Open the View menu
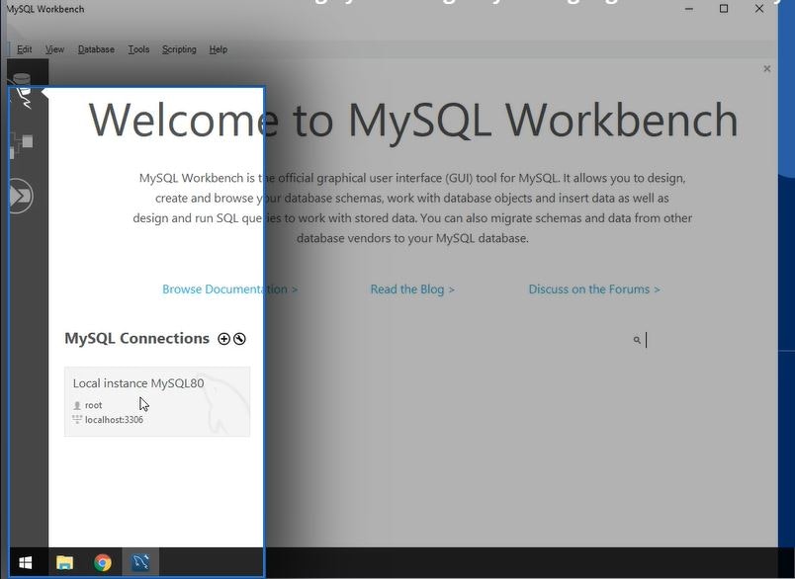This screenshot has width=795, height=579. click(x=54, y=49)
